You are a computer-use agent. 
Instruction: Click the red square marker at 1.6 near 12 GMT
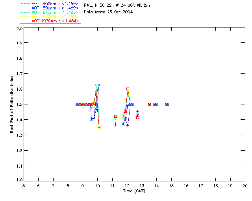click(128, 89)
